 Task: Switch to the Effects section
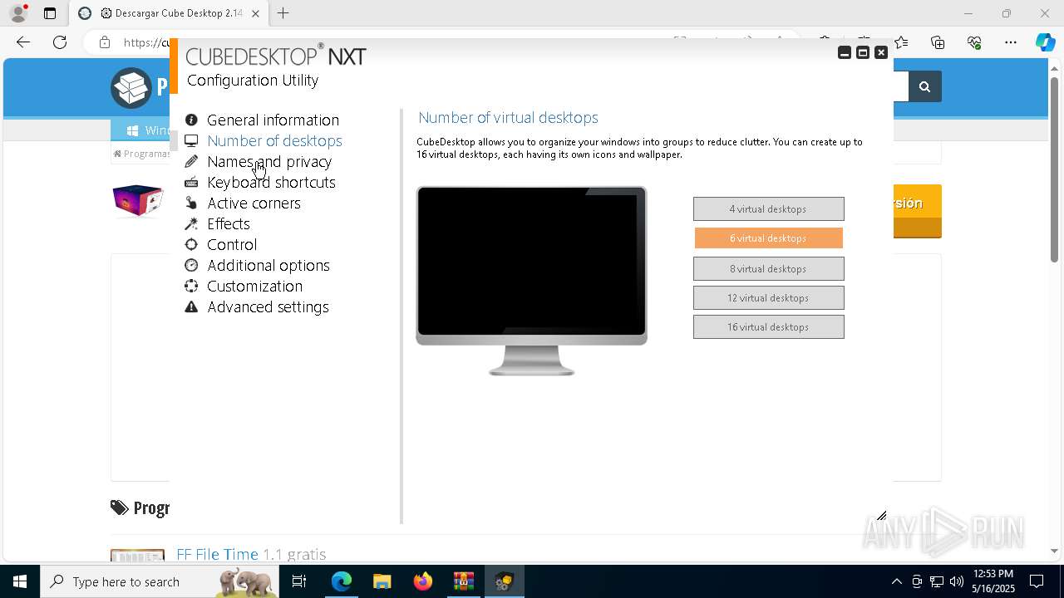[x=229, y=223]
